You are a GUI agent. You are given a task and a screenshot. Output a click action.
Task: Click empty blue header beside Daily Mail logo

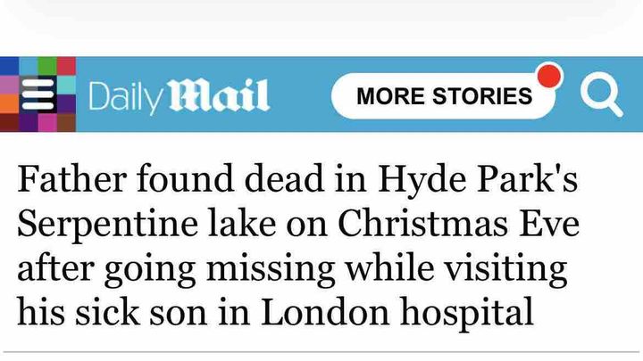pyautogui.click(x=300, y=96)
